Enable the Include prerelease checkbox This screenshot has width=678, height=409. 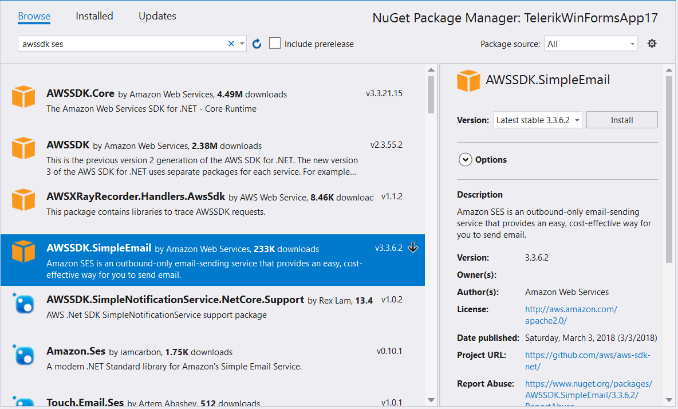tap(275, 44)
